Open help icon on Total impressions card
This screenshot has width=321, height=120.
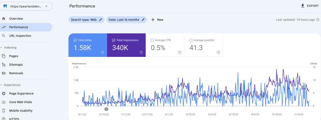[x=141, y=52]
